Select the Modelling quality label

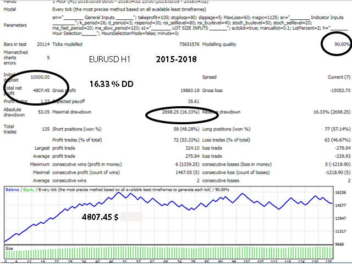(219, 45)
